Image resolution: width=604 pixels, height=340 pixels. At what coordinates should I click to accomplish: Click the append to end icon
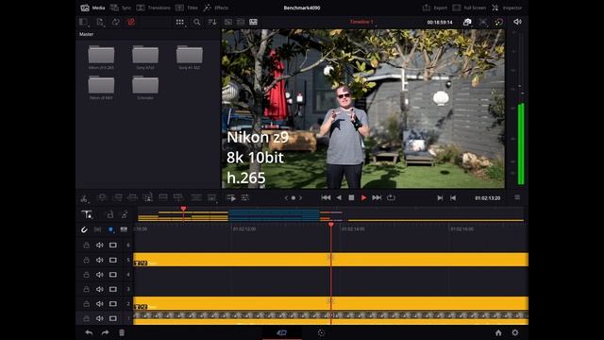pos(117,197)
